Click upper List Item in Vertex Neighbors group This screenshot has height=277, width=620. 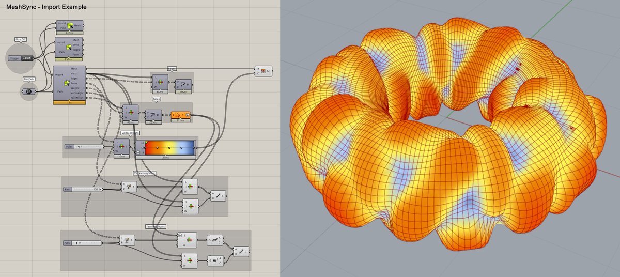pyautogui.click(x=191, y=187)
